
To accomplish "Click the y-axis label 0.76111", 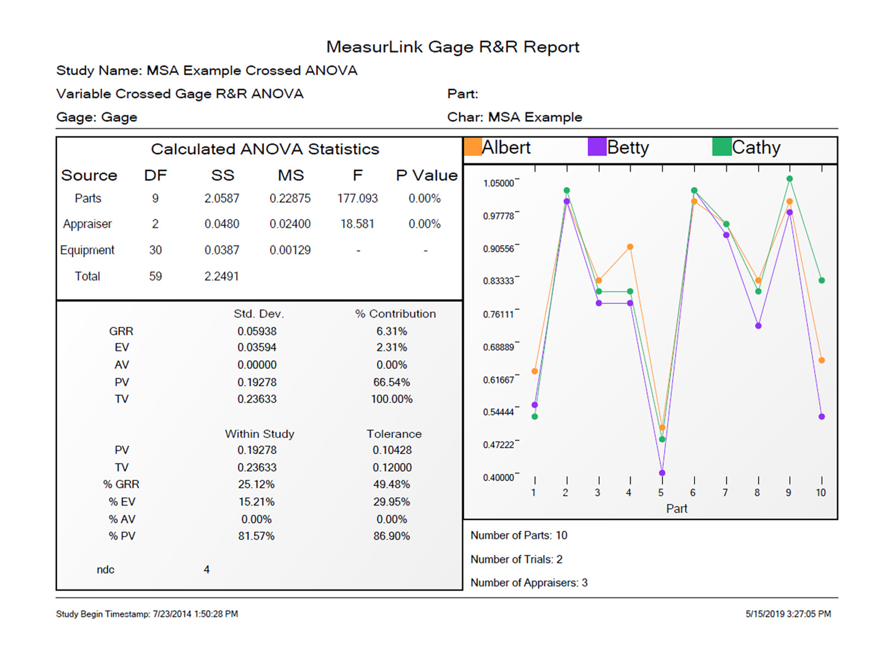I will (x=499, y=314).
